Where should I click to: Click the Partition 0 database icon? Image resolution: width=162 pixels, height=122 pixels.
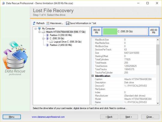point(47,35)
